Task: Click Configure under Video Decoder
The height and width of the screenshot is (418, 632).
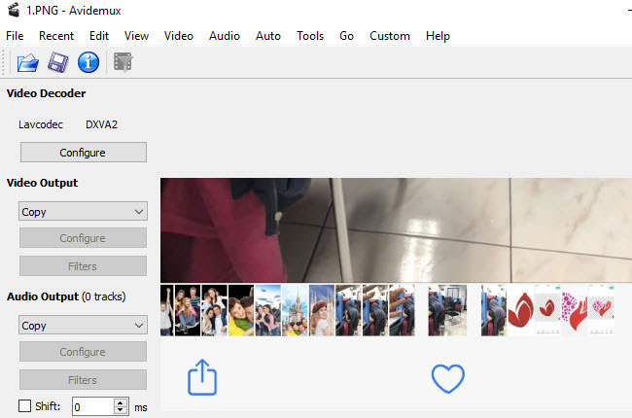Action: click(x=83, y=153)
